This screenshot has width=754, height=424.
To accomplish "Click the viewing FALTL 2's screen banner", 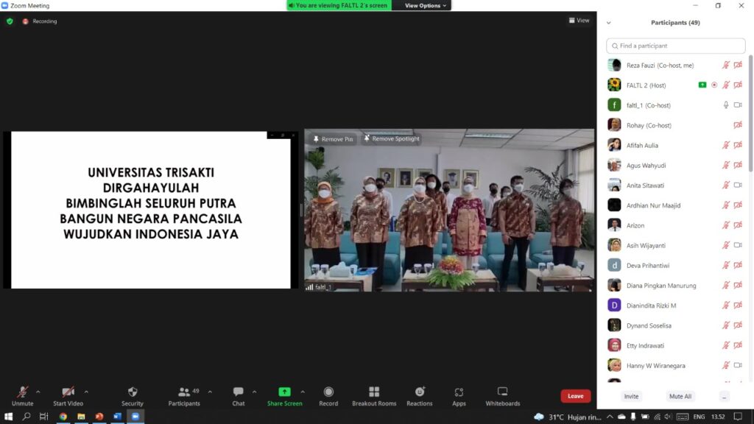I will 339,5.
